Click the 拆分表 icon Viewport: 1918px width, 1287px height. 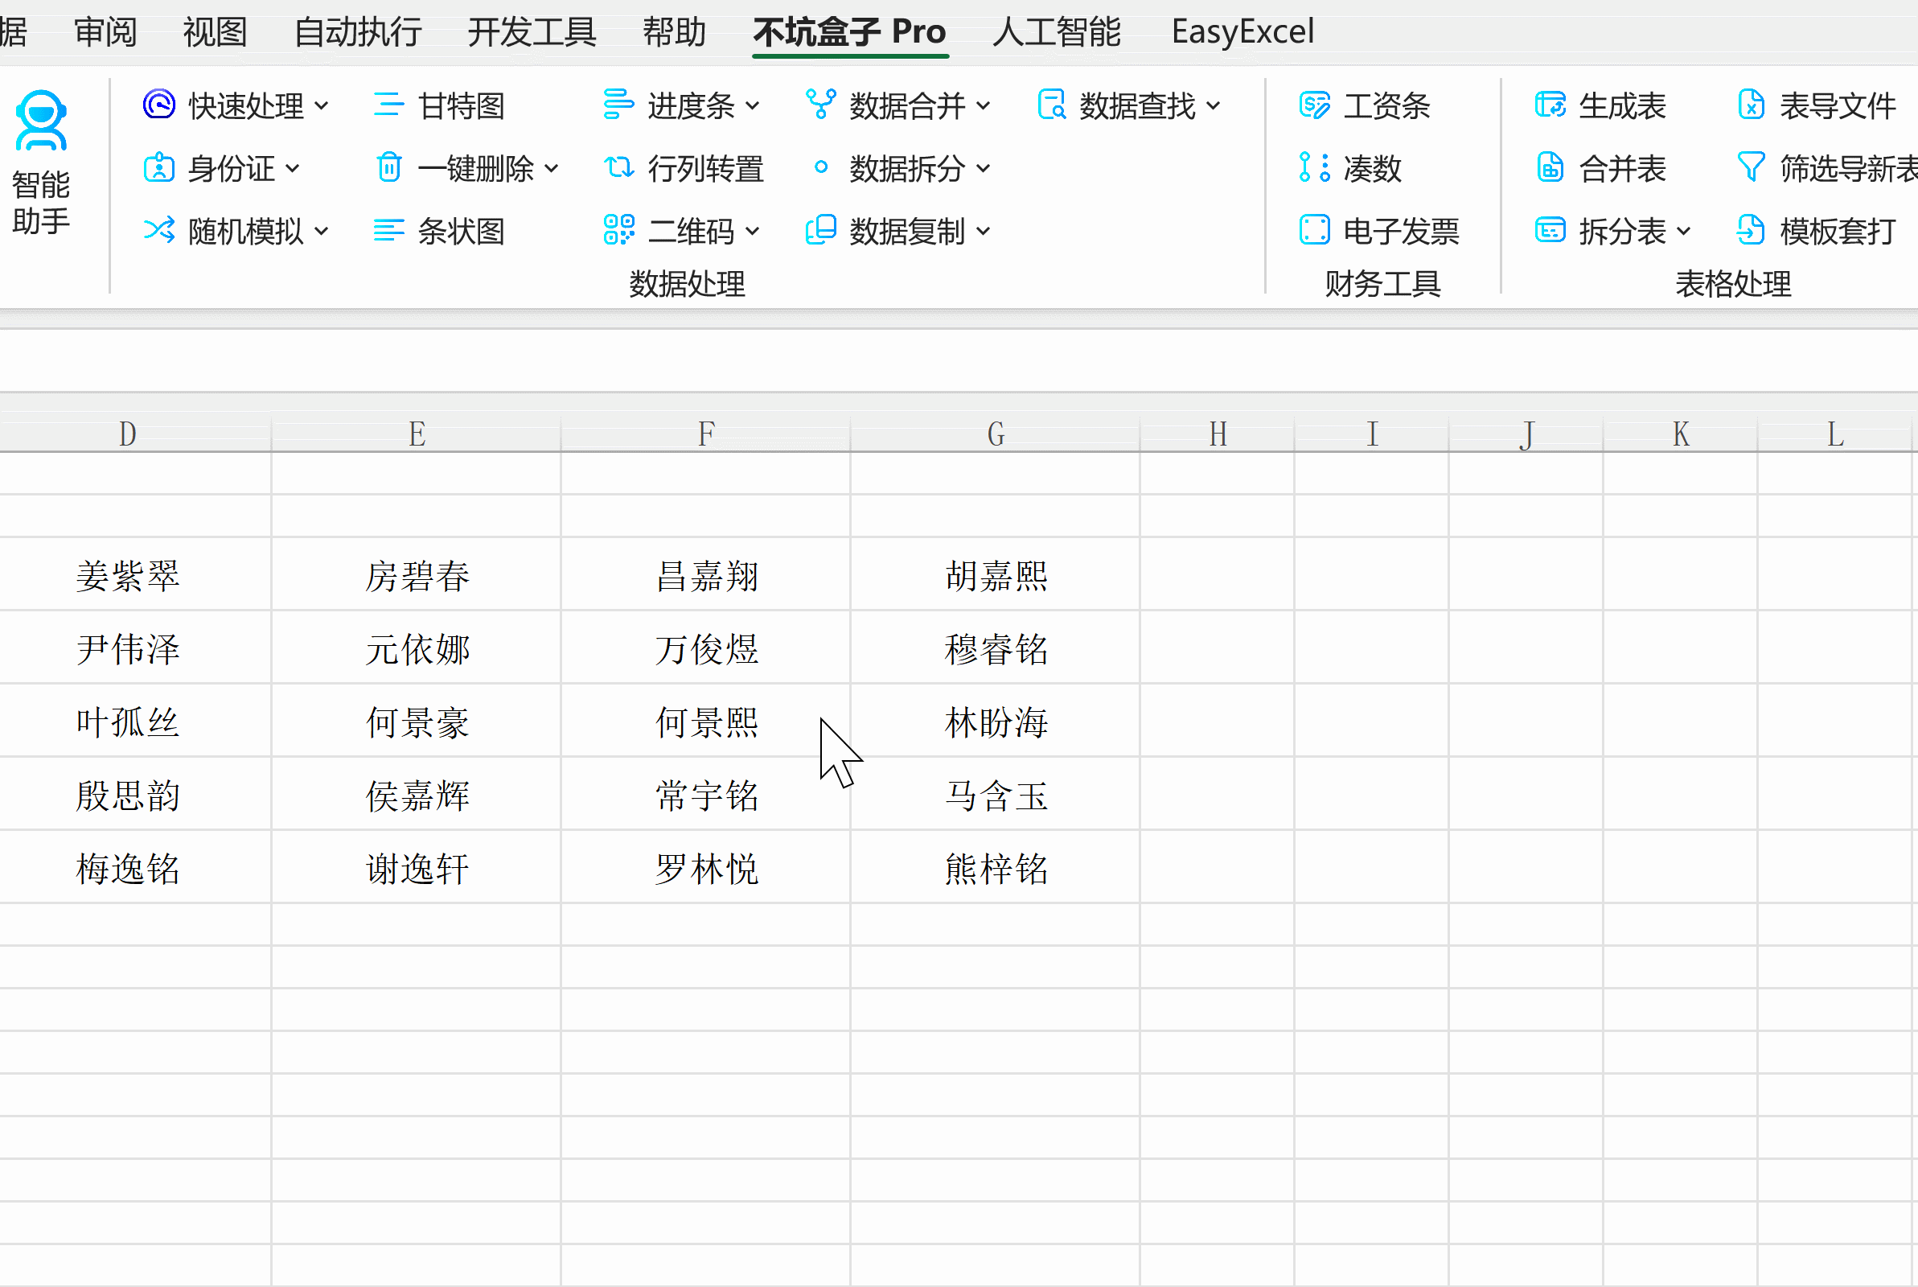(1550, 231)
